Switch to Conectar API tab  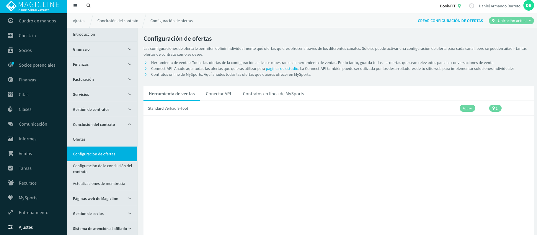(218, 94)
